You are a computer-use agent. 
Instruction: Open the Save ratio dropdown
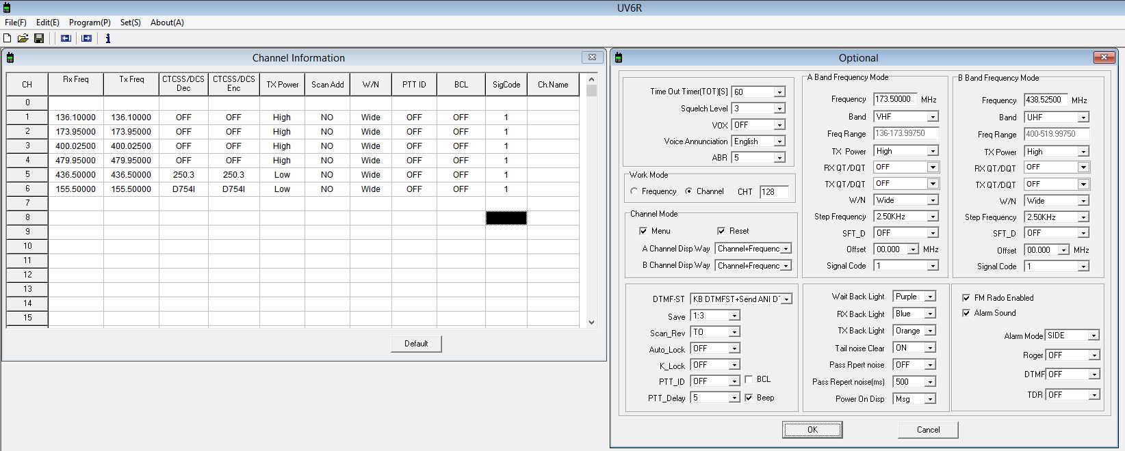pos(734,316)
